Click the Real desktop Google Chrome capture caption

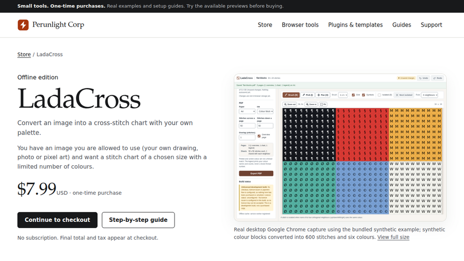pyautogui.click(x=339, y=233)
